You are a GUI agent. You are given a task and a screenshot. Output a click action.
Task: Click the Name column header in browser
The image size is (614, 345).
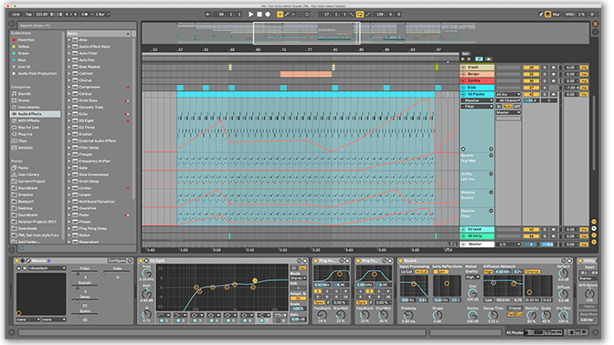[99, 34]
